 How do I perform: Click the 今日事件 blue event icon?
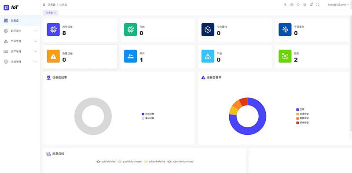point(285,29)
